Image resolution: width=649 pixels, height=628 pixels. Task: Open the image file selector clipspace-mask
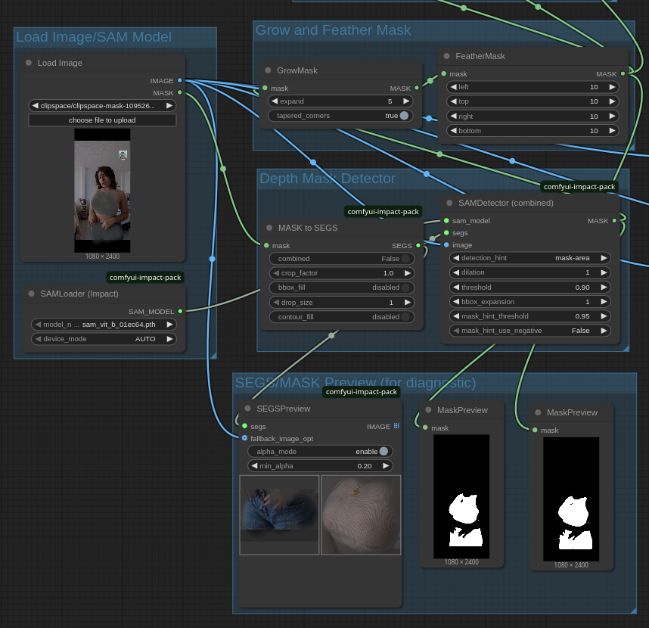point(102,106)
